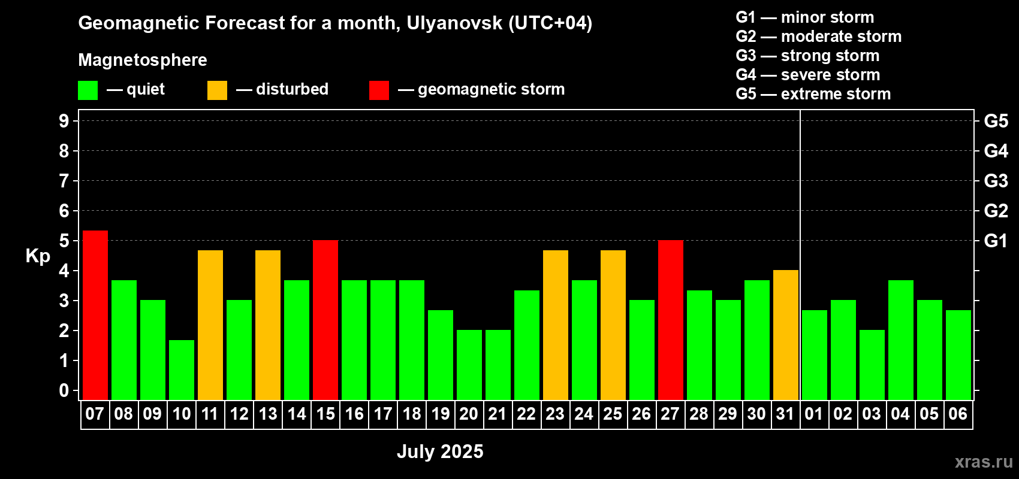Click the July 2025 month label
1019x479 pixels.
[440, 451]
